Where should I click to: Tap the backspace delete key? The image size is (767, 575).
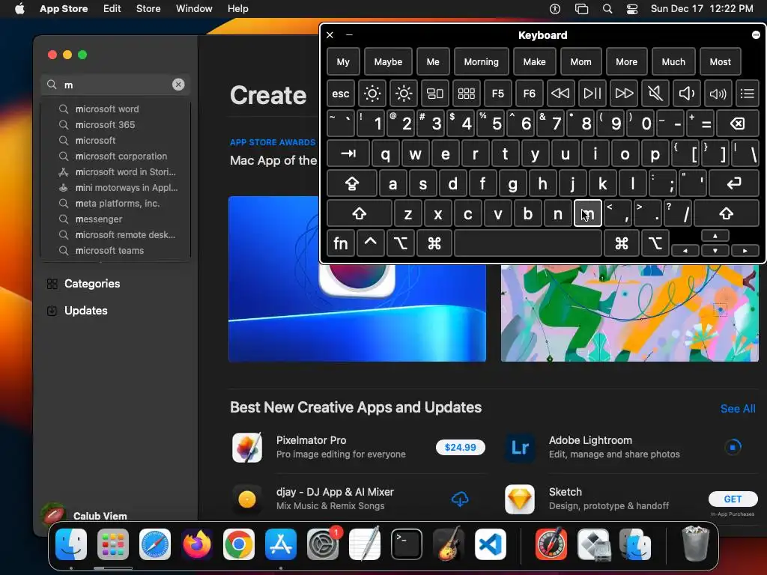[738, 124]
